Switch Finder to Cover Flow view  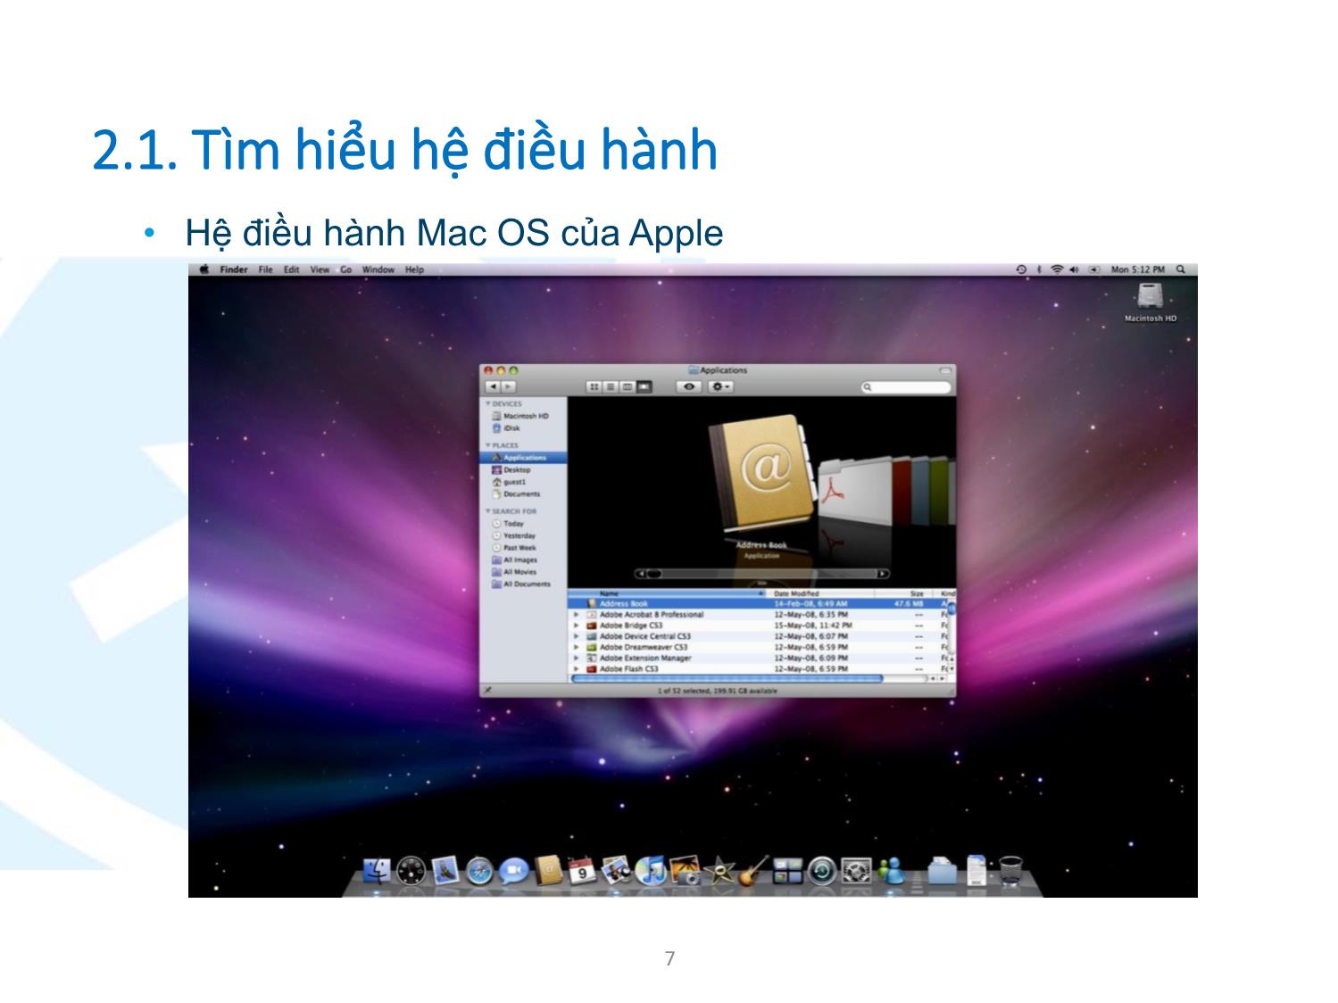pyautogui.click(x=644, y=387)
